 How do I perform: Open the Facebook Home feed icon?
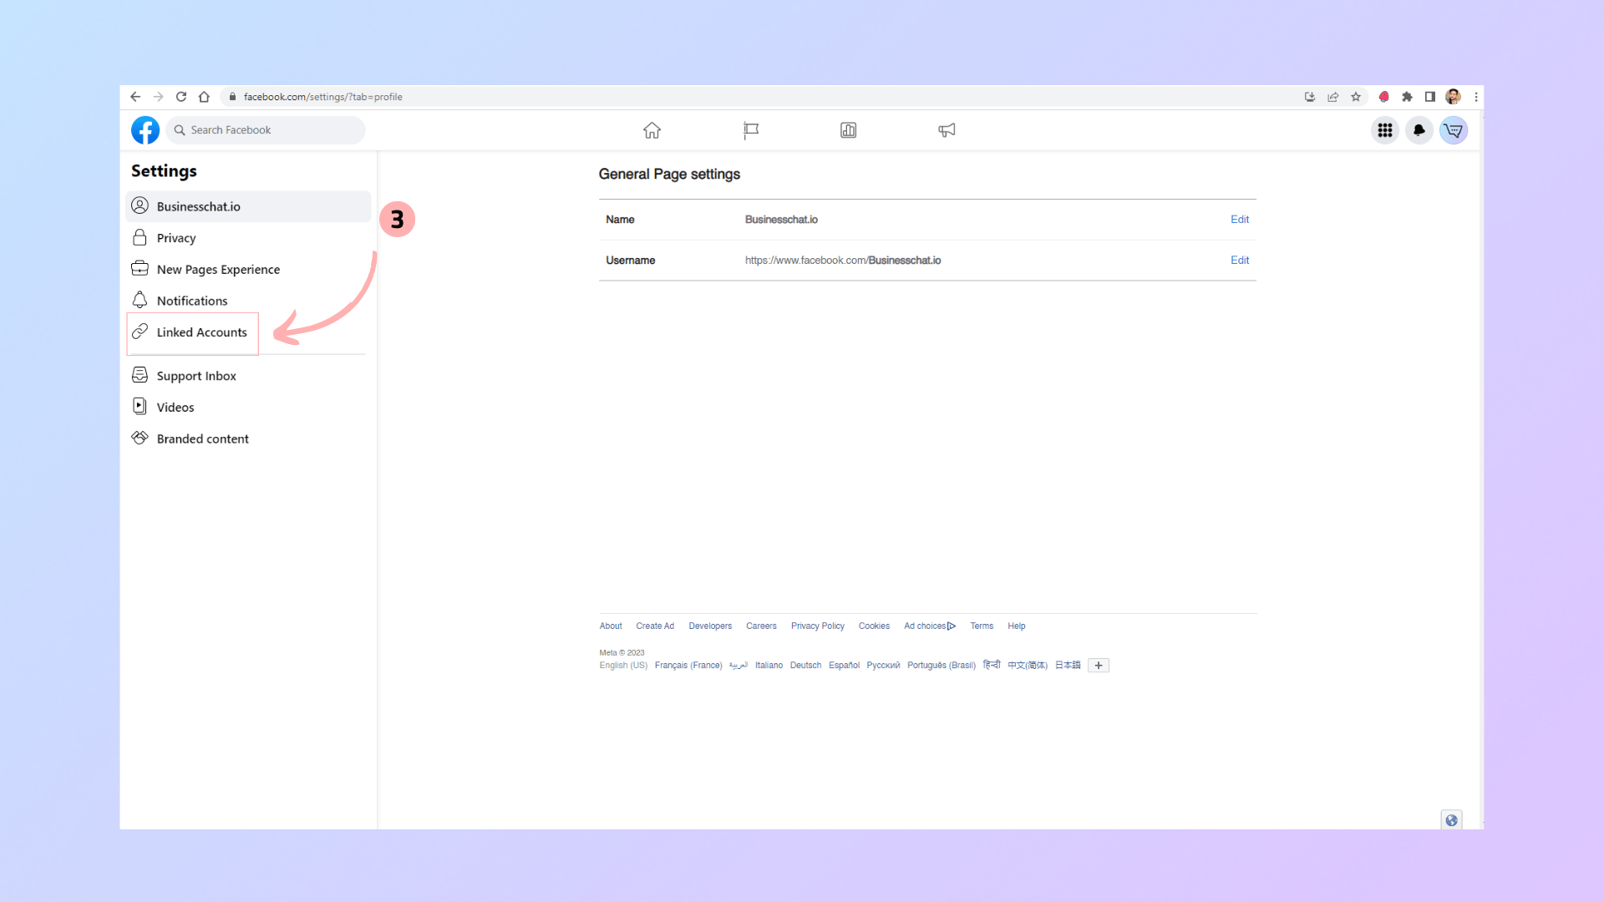pos(652,130)
